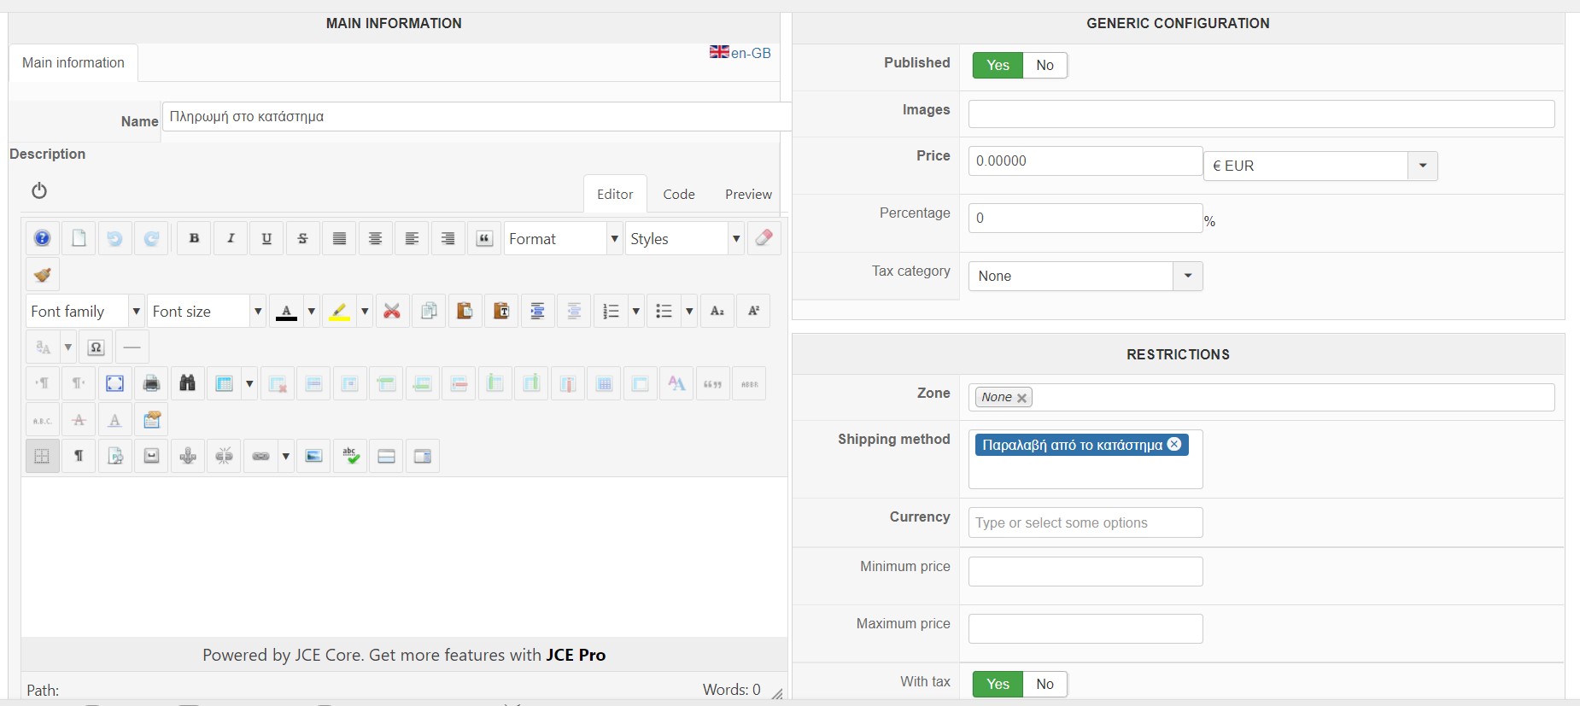Toggle the editor on/off power icon
This screenshot has width=1580, height=706.
(39, 190)
